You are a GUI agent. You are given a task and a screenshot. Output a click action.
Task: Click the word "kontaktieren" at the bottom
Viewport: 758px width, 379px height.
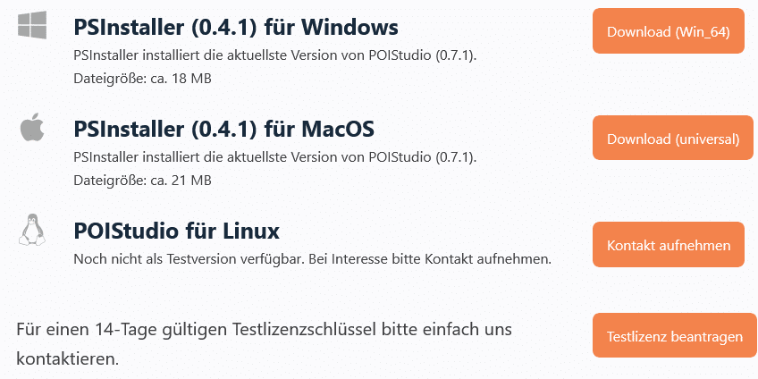[64, 359]
